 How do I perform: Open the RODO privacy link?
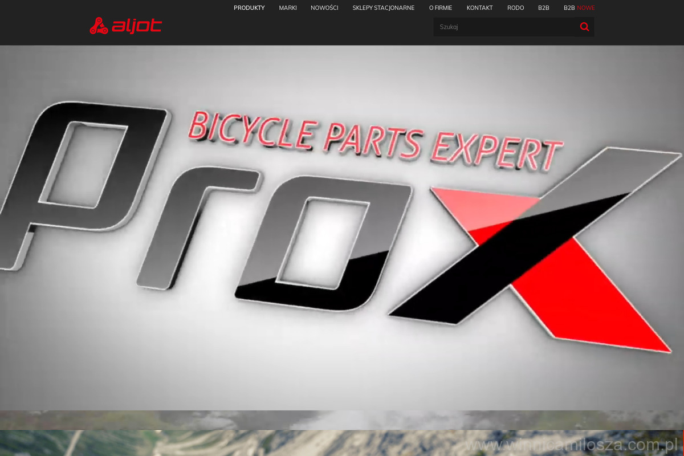515,8
